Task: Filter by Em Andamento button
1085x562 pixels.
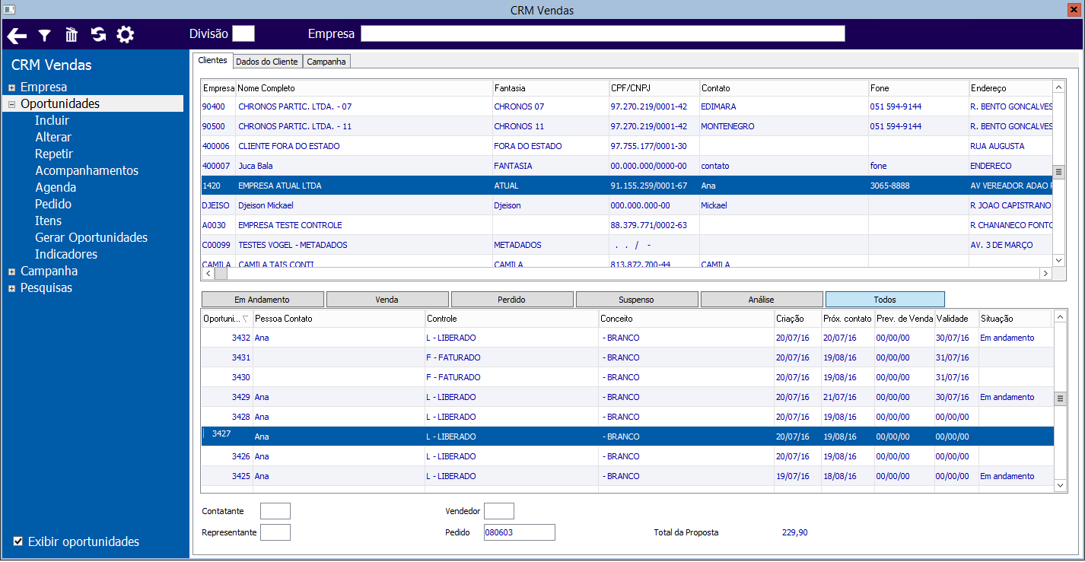Action: click(262, 300)
